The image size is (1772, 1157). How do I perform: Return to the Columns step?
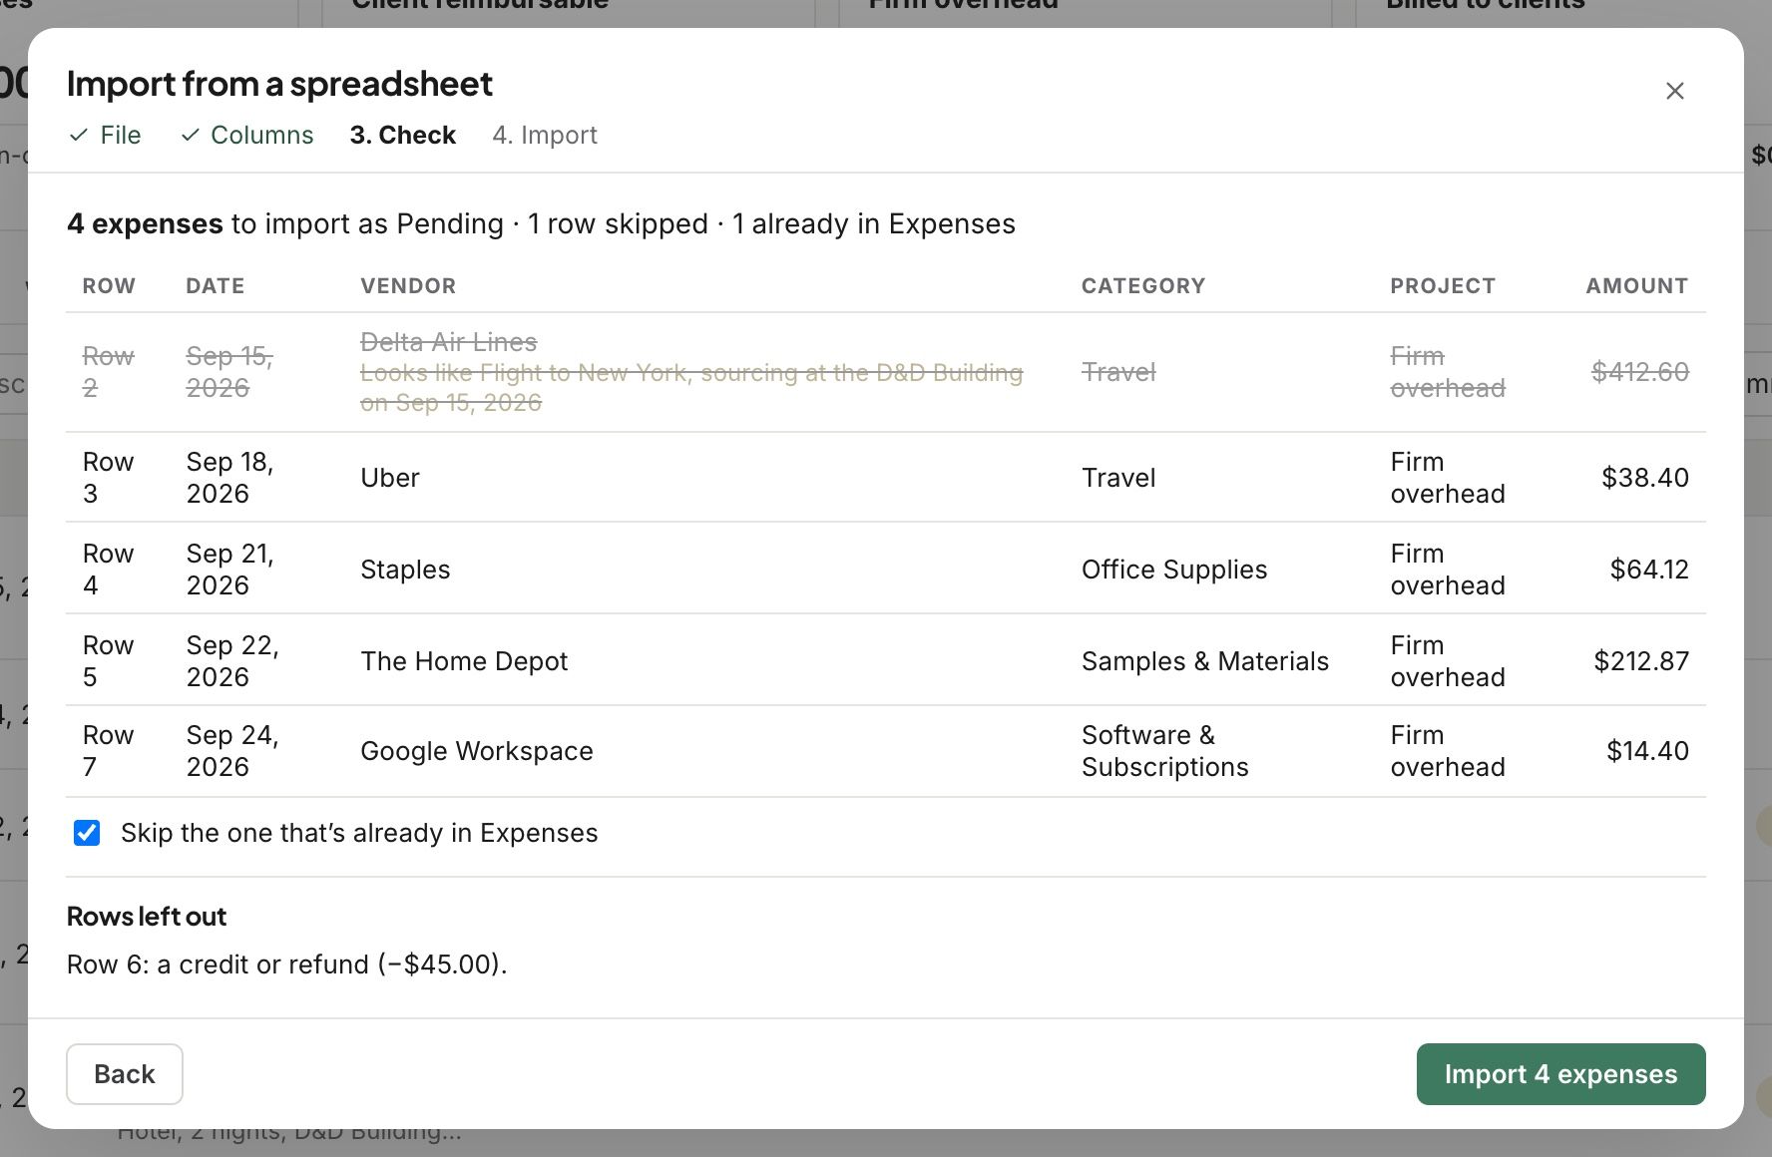(x=247, y=135)
